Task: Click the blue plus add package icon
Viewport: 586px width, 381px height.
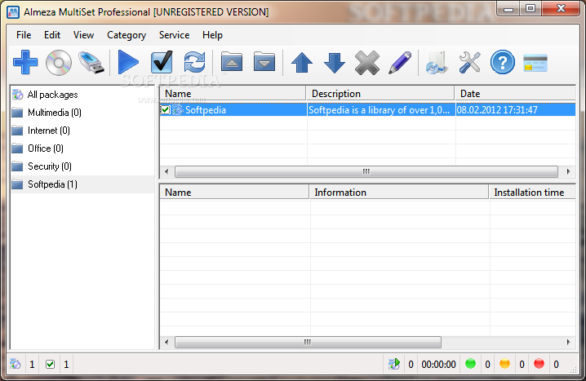Action: pyautogui.click(x=25, y=62)
